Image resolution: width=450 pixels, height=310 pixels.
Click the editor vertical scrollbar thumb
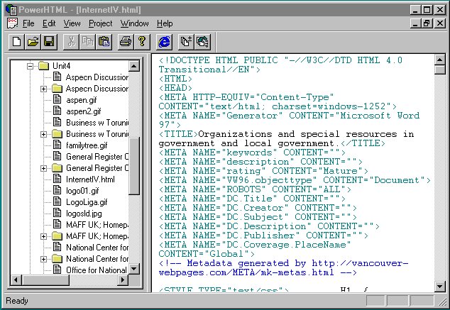click(439, 70)
